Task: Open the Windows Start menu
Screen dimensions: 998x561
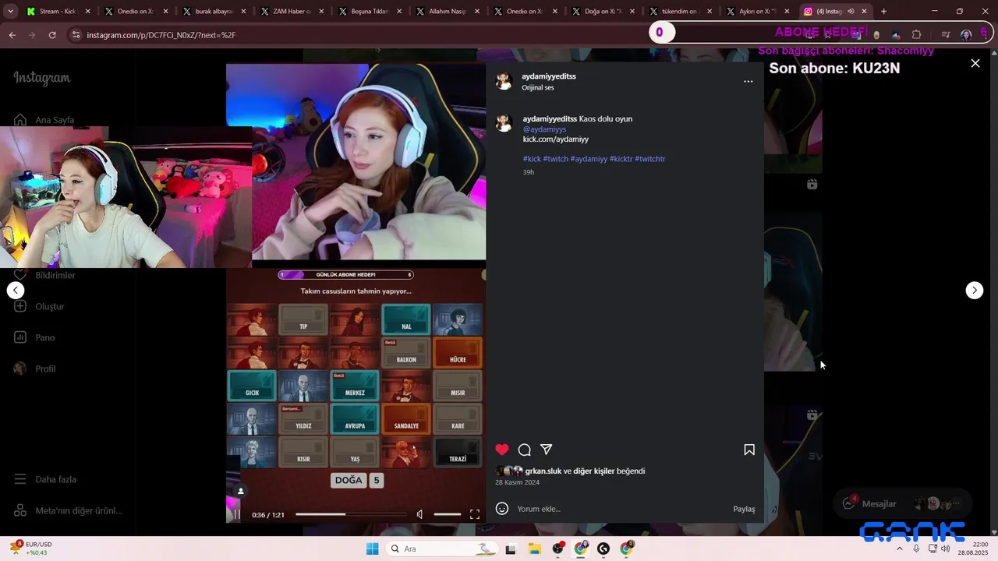Action: 373,549
